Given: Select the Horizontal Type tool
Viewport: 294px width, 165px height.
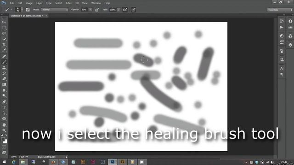Looking at the screenshot, I should coord(4,107).
